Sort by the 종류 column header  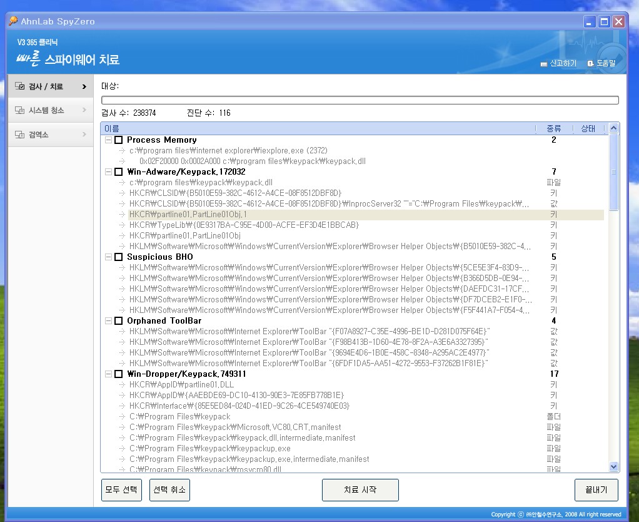coord(554,129)
